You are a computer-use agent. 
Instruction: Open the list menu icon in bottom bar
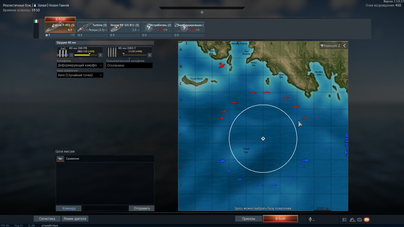[x=344, y=219]
